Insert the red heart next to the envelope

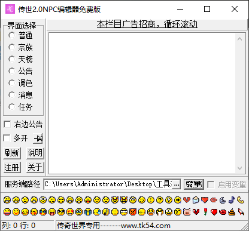(x=205, y=200)
